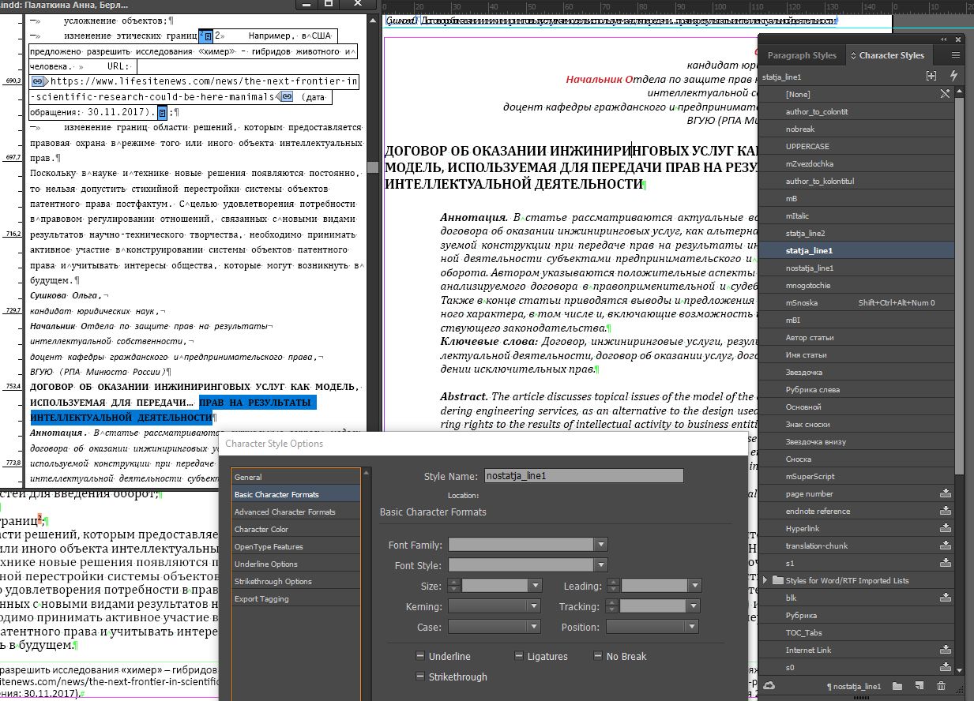Image resolution: width=974 pixels, height=701 pixels.
Task: Click the Style Name input field
Action: pos(584,476)
